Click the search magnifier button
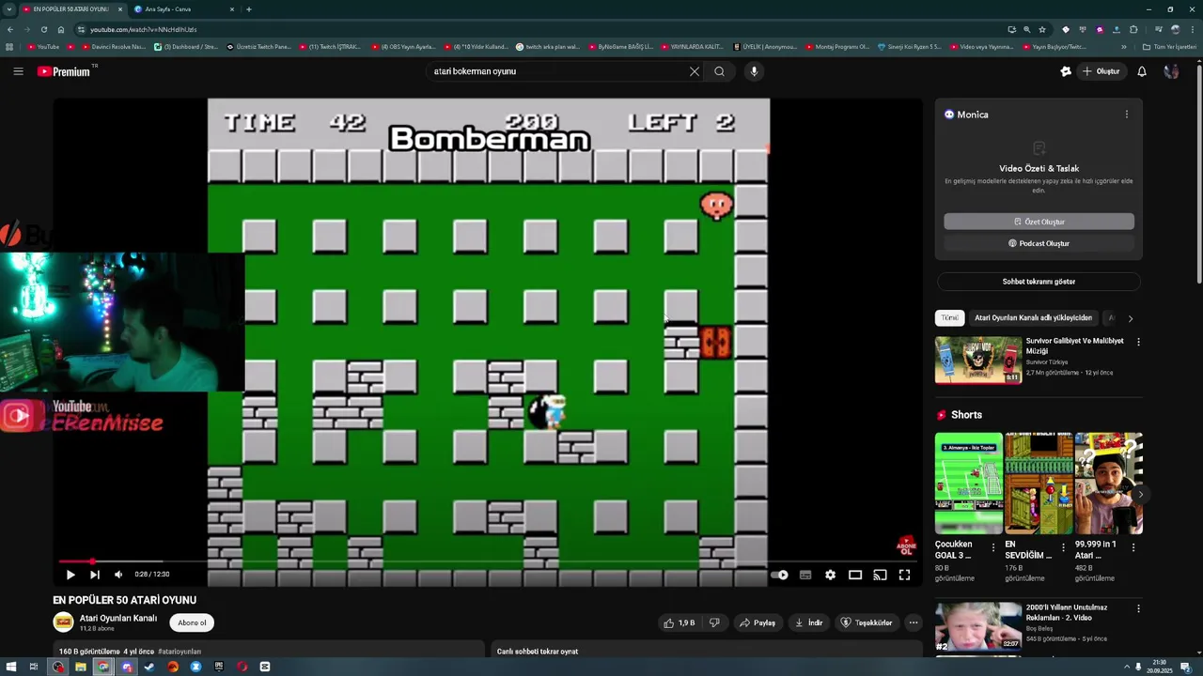The height and width of the screenshot is (676, 1203). coord(719,71)
